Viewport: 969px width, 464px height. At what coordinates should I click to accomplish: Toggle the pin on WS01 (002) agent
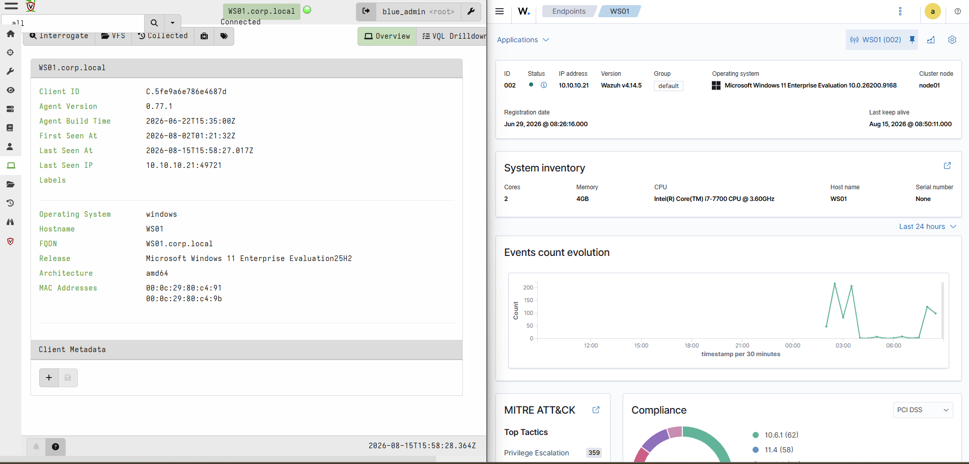pos(912,40)
